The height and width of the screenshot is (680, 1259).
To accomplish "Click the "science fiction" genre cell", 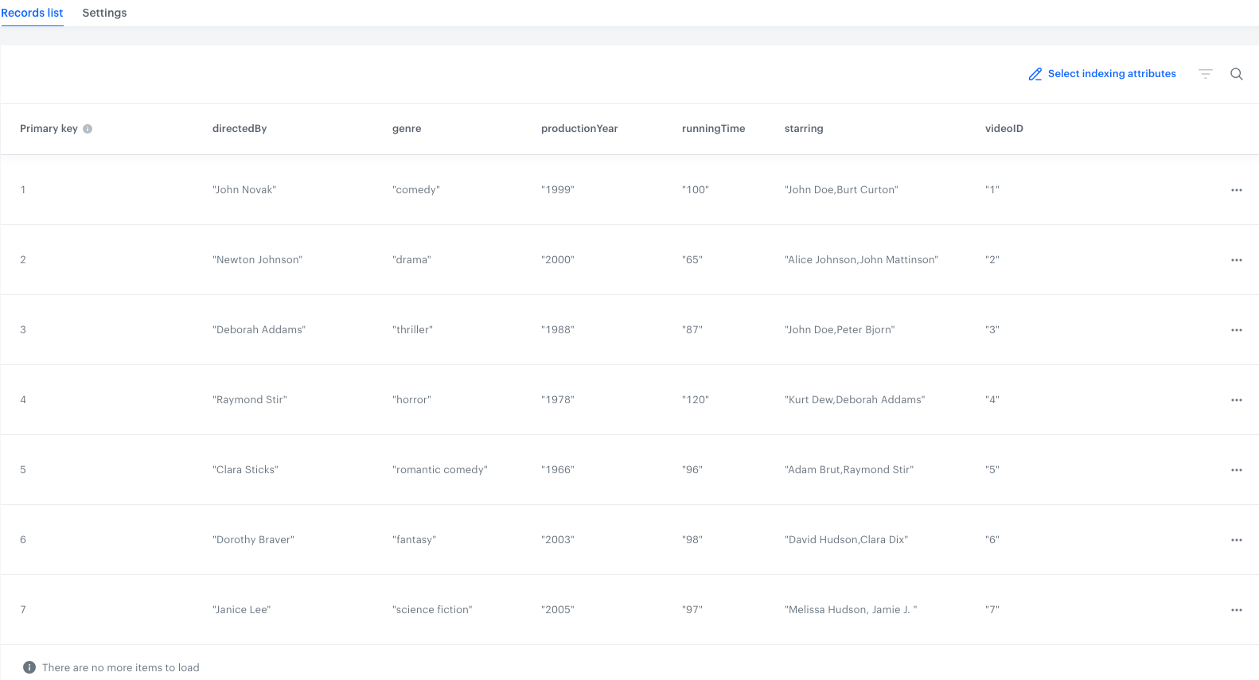I will click(432, 610).
